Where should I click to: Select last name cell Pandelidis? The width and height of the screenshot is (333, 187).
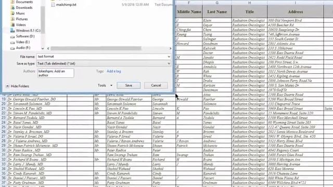(x=217, y=113)
